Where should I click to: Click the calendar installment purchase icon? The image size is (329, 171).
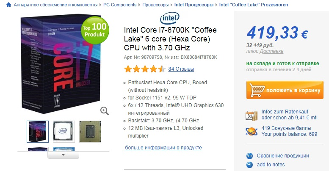[252, 116]
